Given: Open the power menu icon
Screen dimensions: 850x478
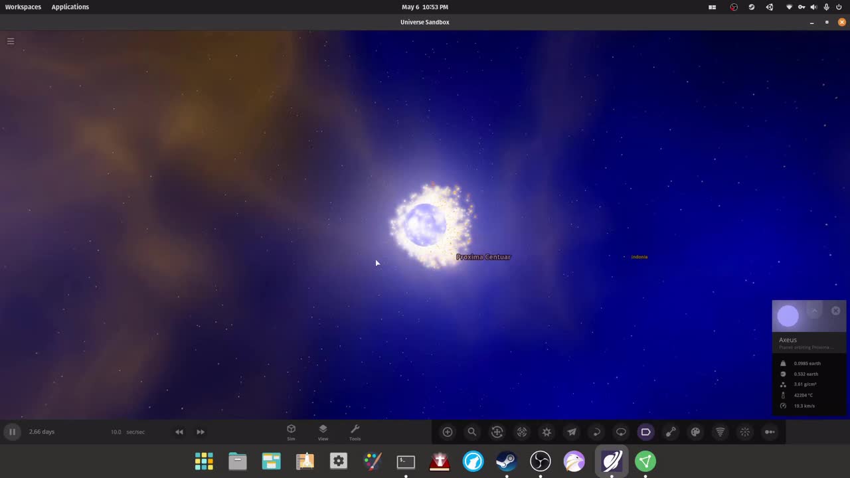Looking at the screenshot, I should [x=839, y=7].
